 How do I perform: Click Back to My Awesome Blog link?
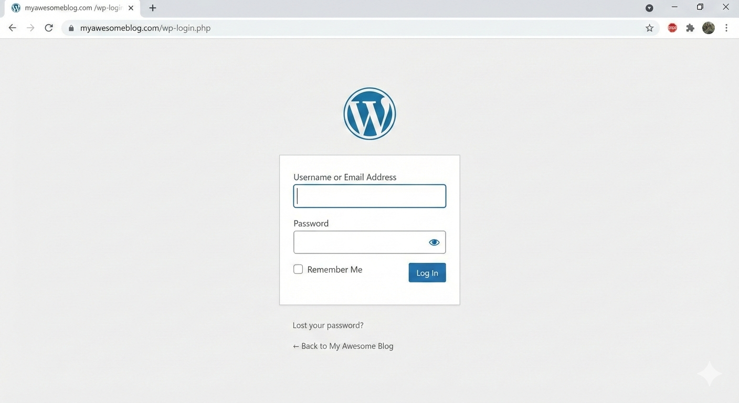pos(343,345)
